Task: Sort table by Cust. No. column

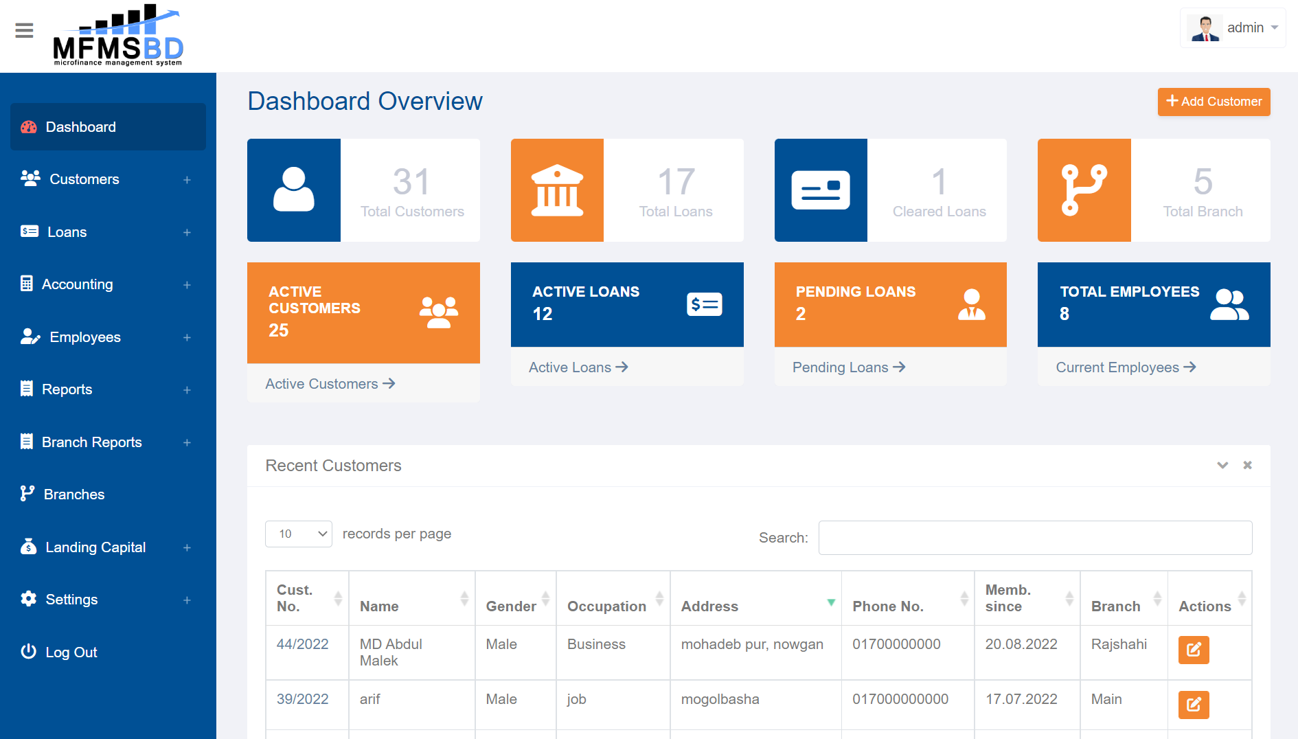Action: (x=308, y=598)
